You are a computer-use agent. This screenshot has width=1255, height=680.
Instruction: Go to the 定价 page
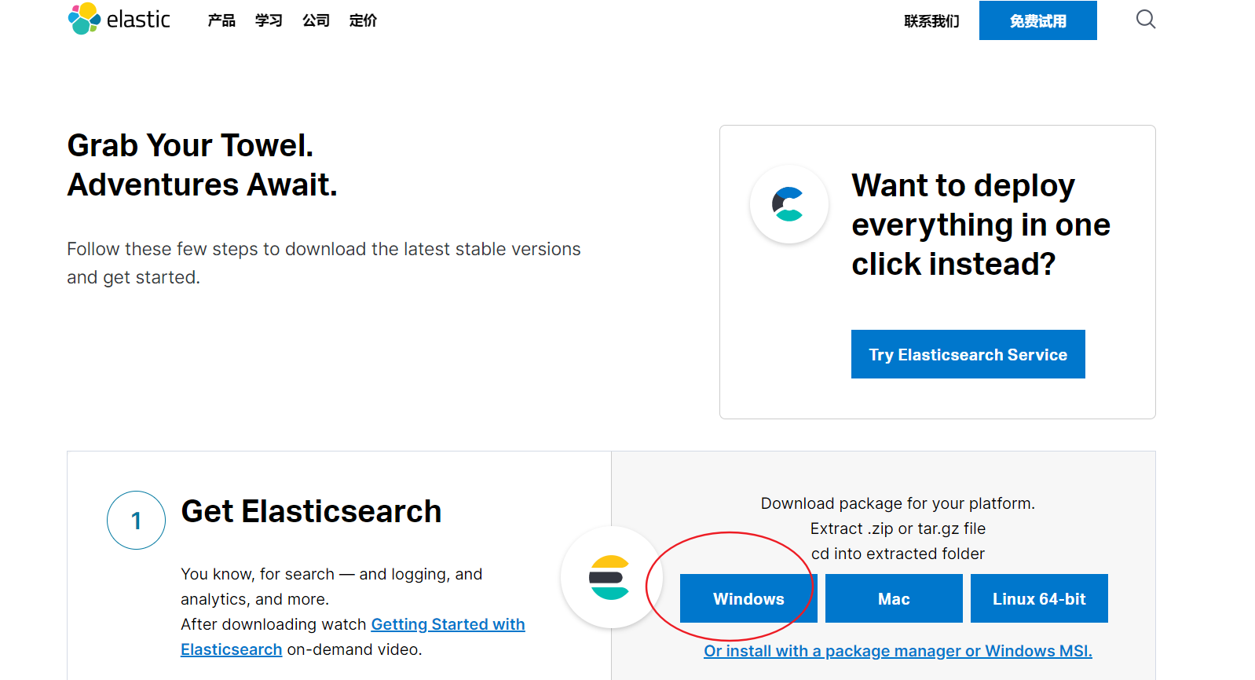pyautogui.click(x=363, y=20)
